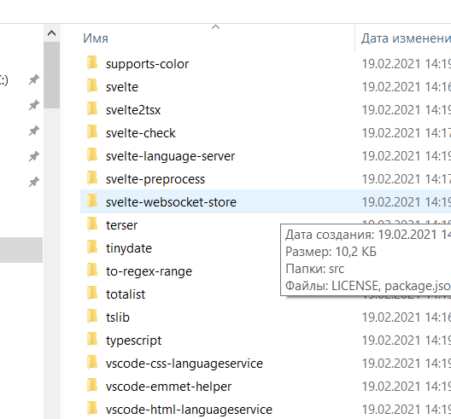Image resolution: width=451 pixels, height=419 pixels.
Task: Click the modified date of svelte
Action: click(406, 87)
